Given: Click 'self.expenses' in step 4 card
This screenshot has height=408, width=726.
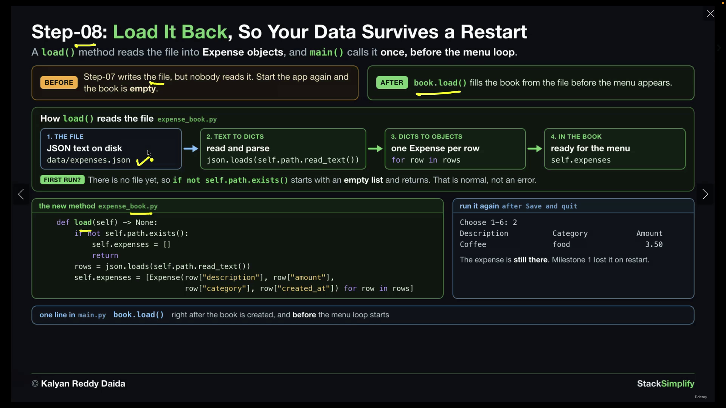Looking at the screenshot, I should (581, 160).
